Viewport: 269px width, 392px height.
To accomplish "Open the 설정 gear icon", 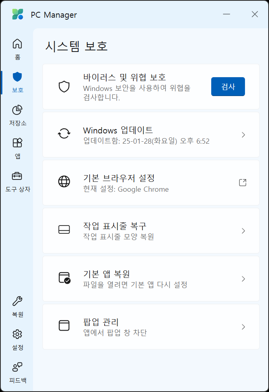I will click(x=17, y=334).
